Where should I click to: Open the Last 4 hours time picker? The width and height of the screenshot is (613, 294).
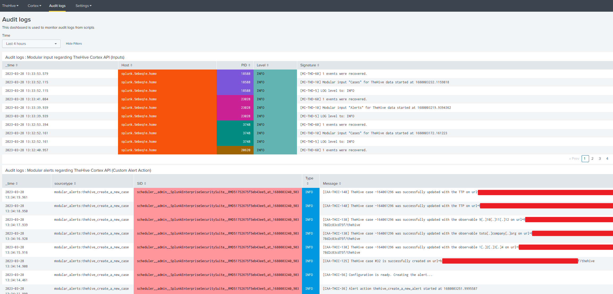31,44
